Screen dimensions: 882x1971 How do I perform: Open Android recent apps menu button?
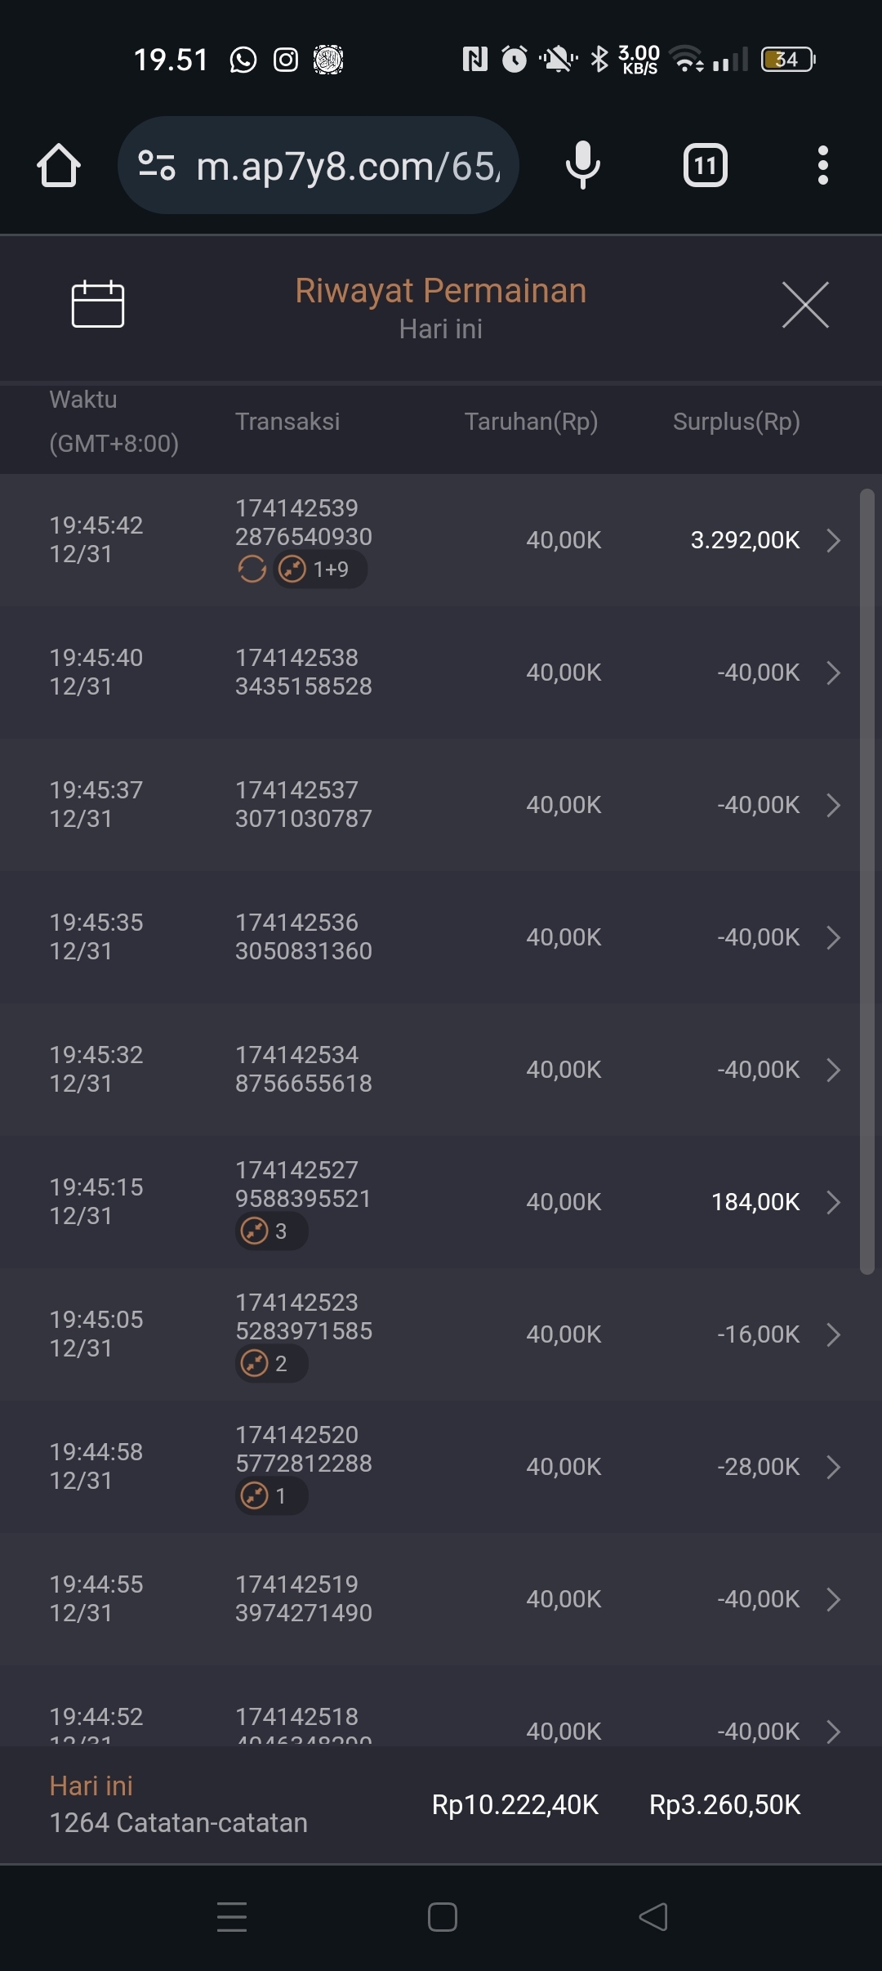(x=232, y=1917)
